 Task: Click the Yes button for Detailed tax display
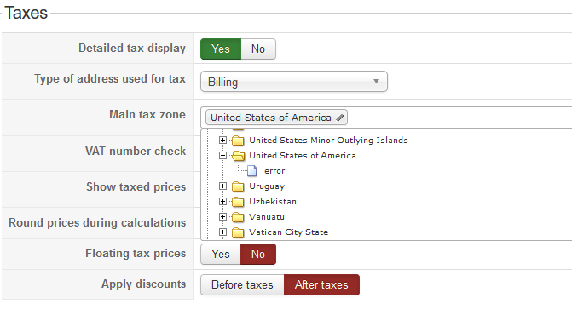coord(221,49)
